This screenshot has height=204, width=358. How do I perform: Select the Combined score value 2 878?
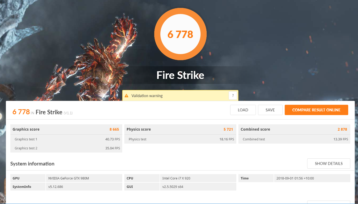(342, 129)
